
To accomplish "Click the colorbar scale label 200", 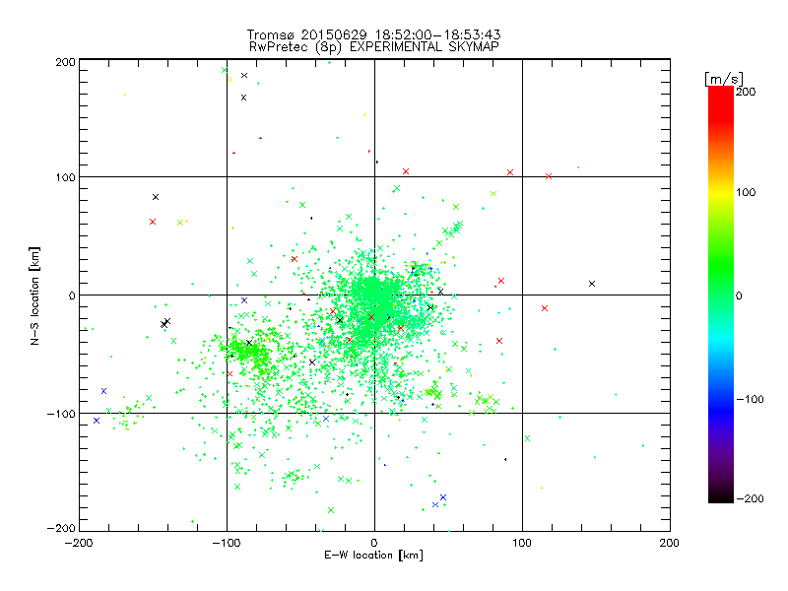I will (x=746, y=92).
